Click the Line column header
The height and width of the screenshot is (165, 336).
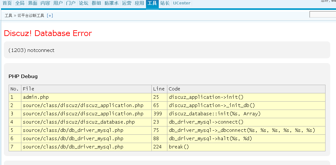pos(159,89)
